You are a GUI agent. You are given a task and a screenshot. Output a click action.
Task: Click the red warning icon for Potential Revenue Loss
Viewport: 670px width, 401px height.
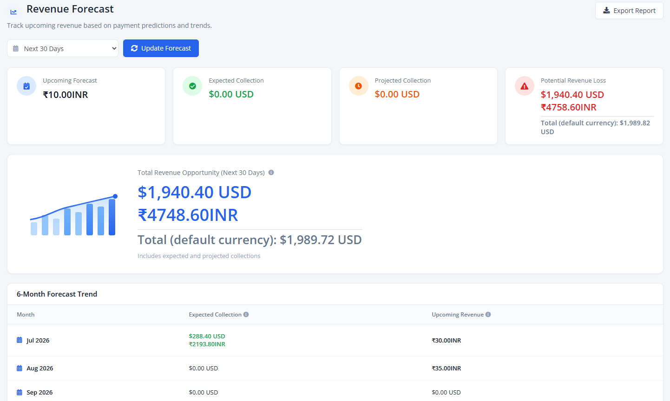[525, 86]
